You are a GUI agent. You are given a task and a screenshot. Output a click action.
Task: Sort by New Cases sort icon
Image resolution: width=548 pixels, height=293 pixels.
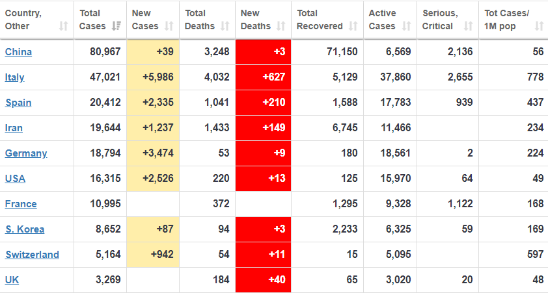coord(169,26)
